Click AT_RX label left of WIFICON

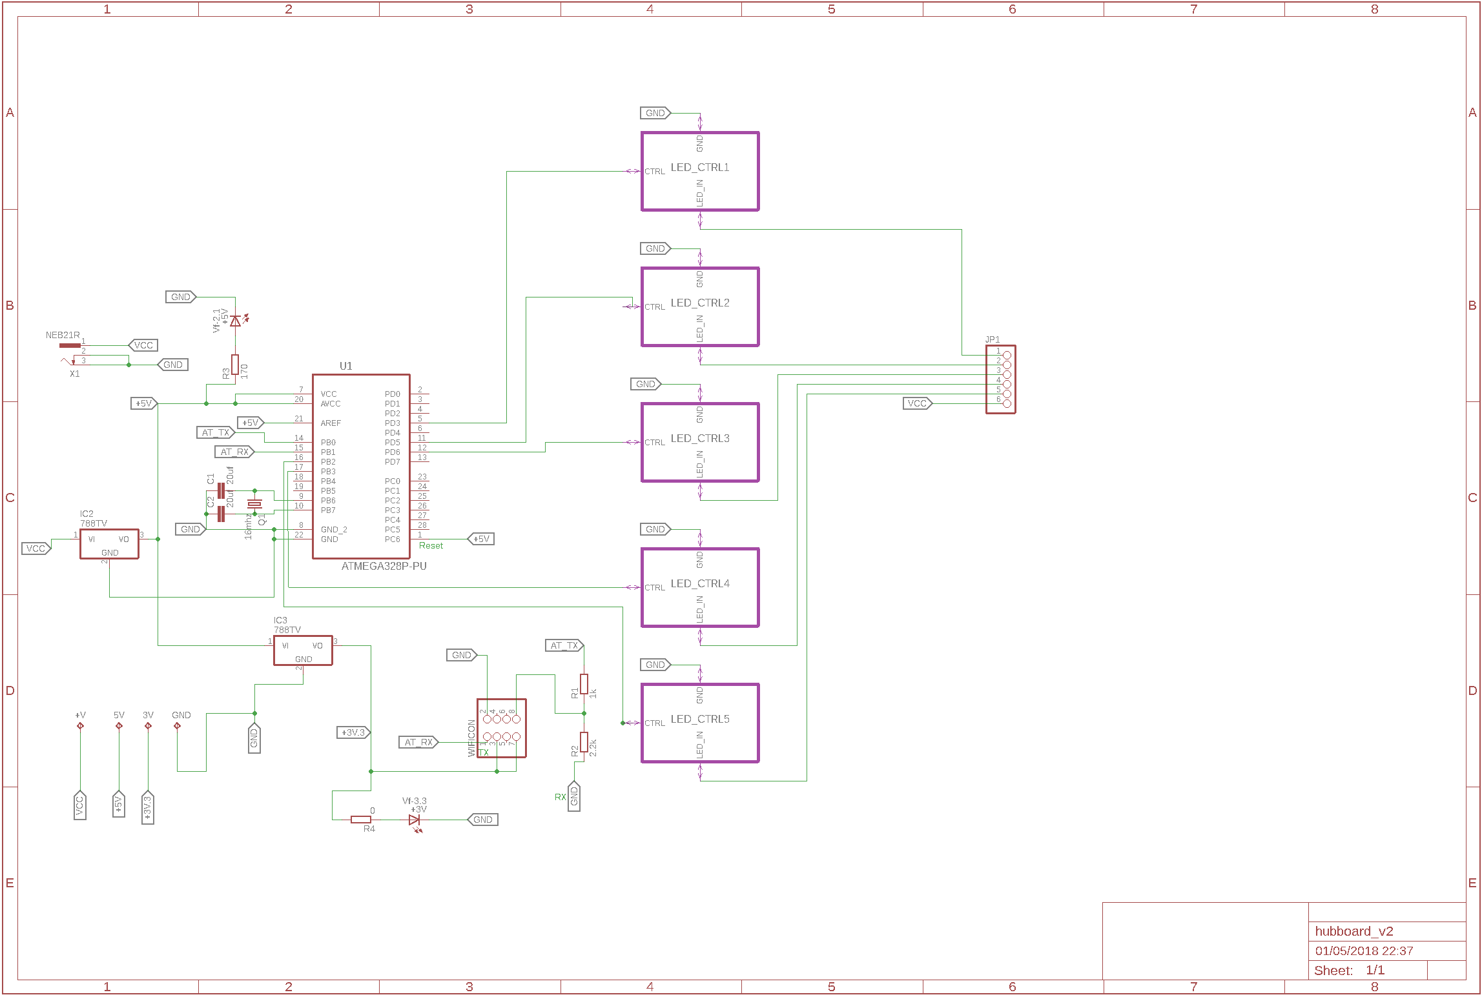[x=419, y=742]
